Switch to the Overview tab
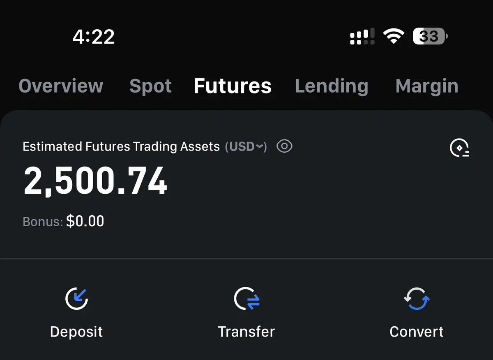493x360 pixels. [61, 86]
